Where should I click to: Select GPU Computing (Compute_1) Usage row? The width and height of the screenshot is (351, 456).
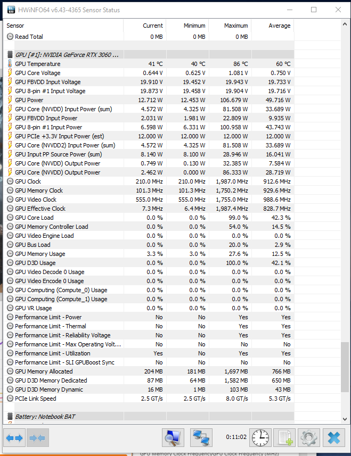coord(149,299)
